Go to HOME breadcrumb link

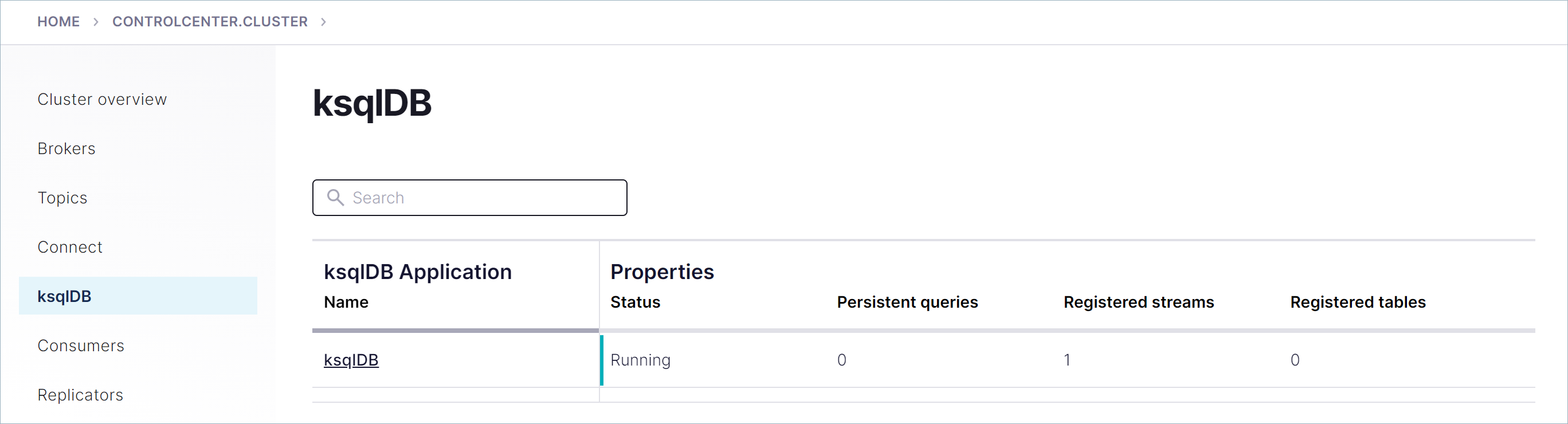point(58,22)
